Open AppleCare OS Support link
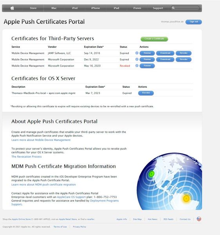Image resolution: width=220 pixels, height=235 pixels. click(x=71, y=197)
